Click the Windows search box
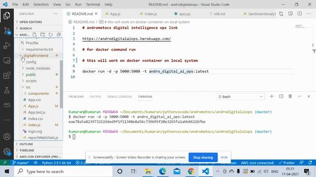 (63, 172)
